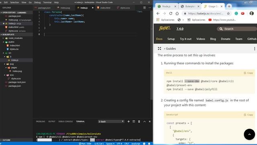
Task: Open the Debug menu
Action: pos(37,2)
